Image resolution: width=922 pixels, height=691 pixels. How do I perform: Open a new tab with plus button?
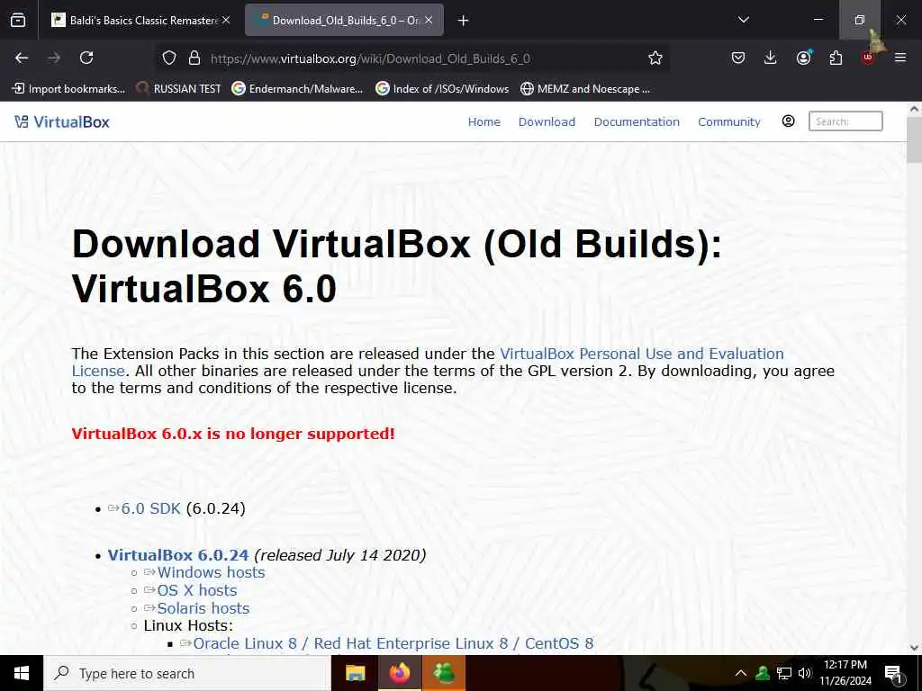464,21
